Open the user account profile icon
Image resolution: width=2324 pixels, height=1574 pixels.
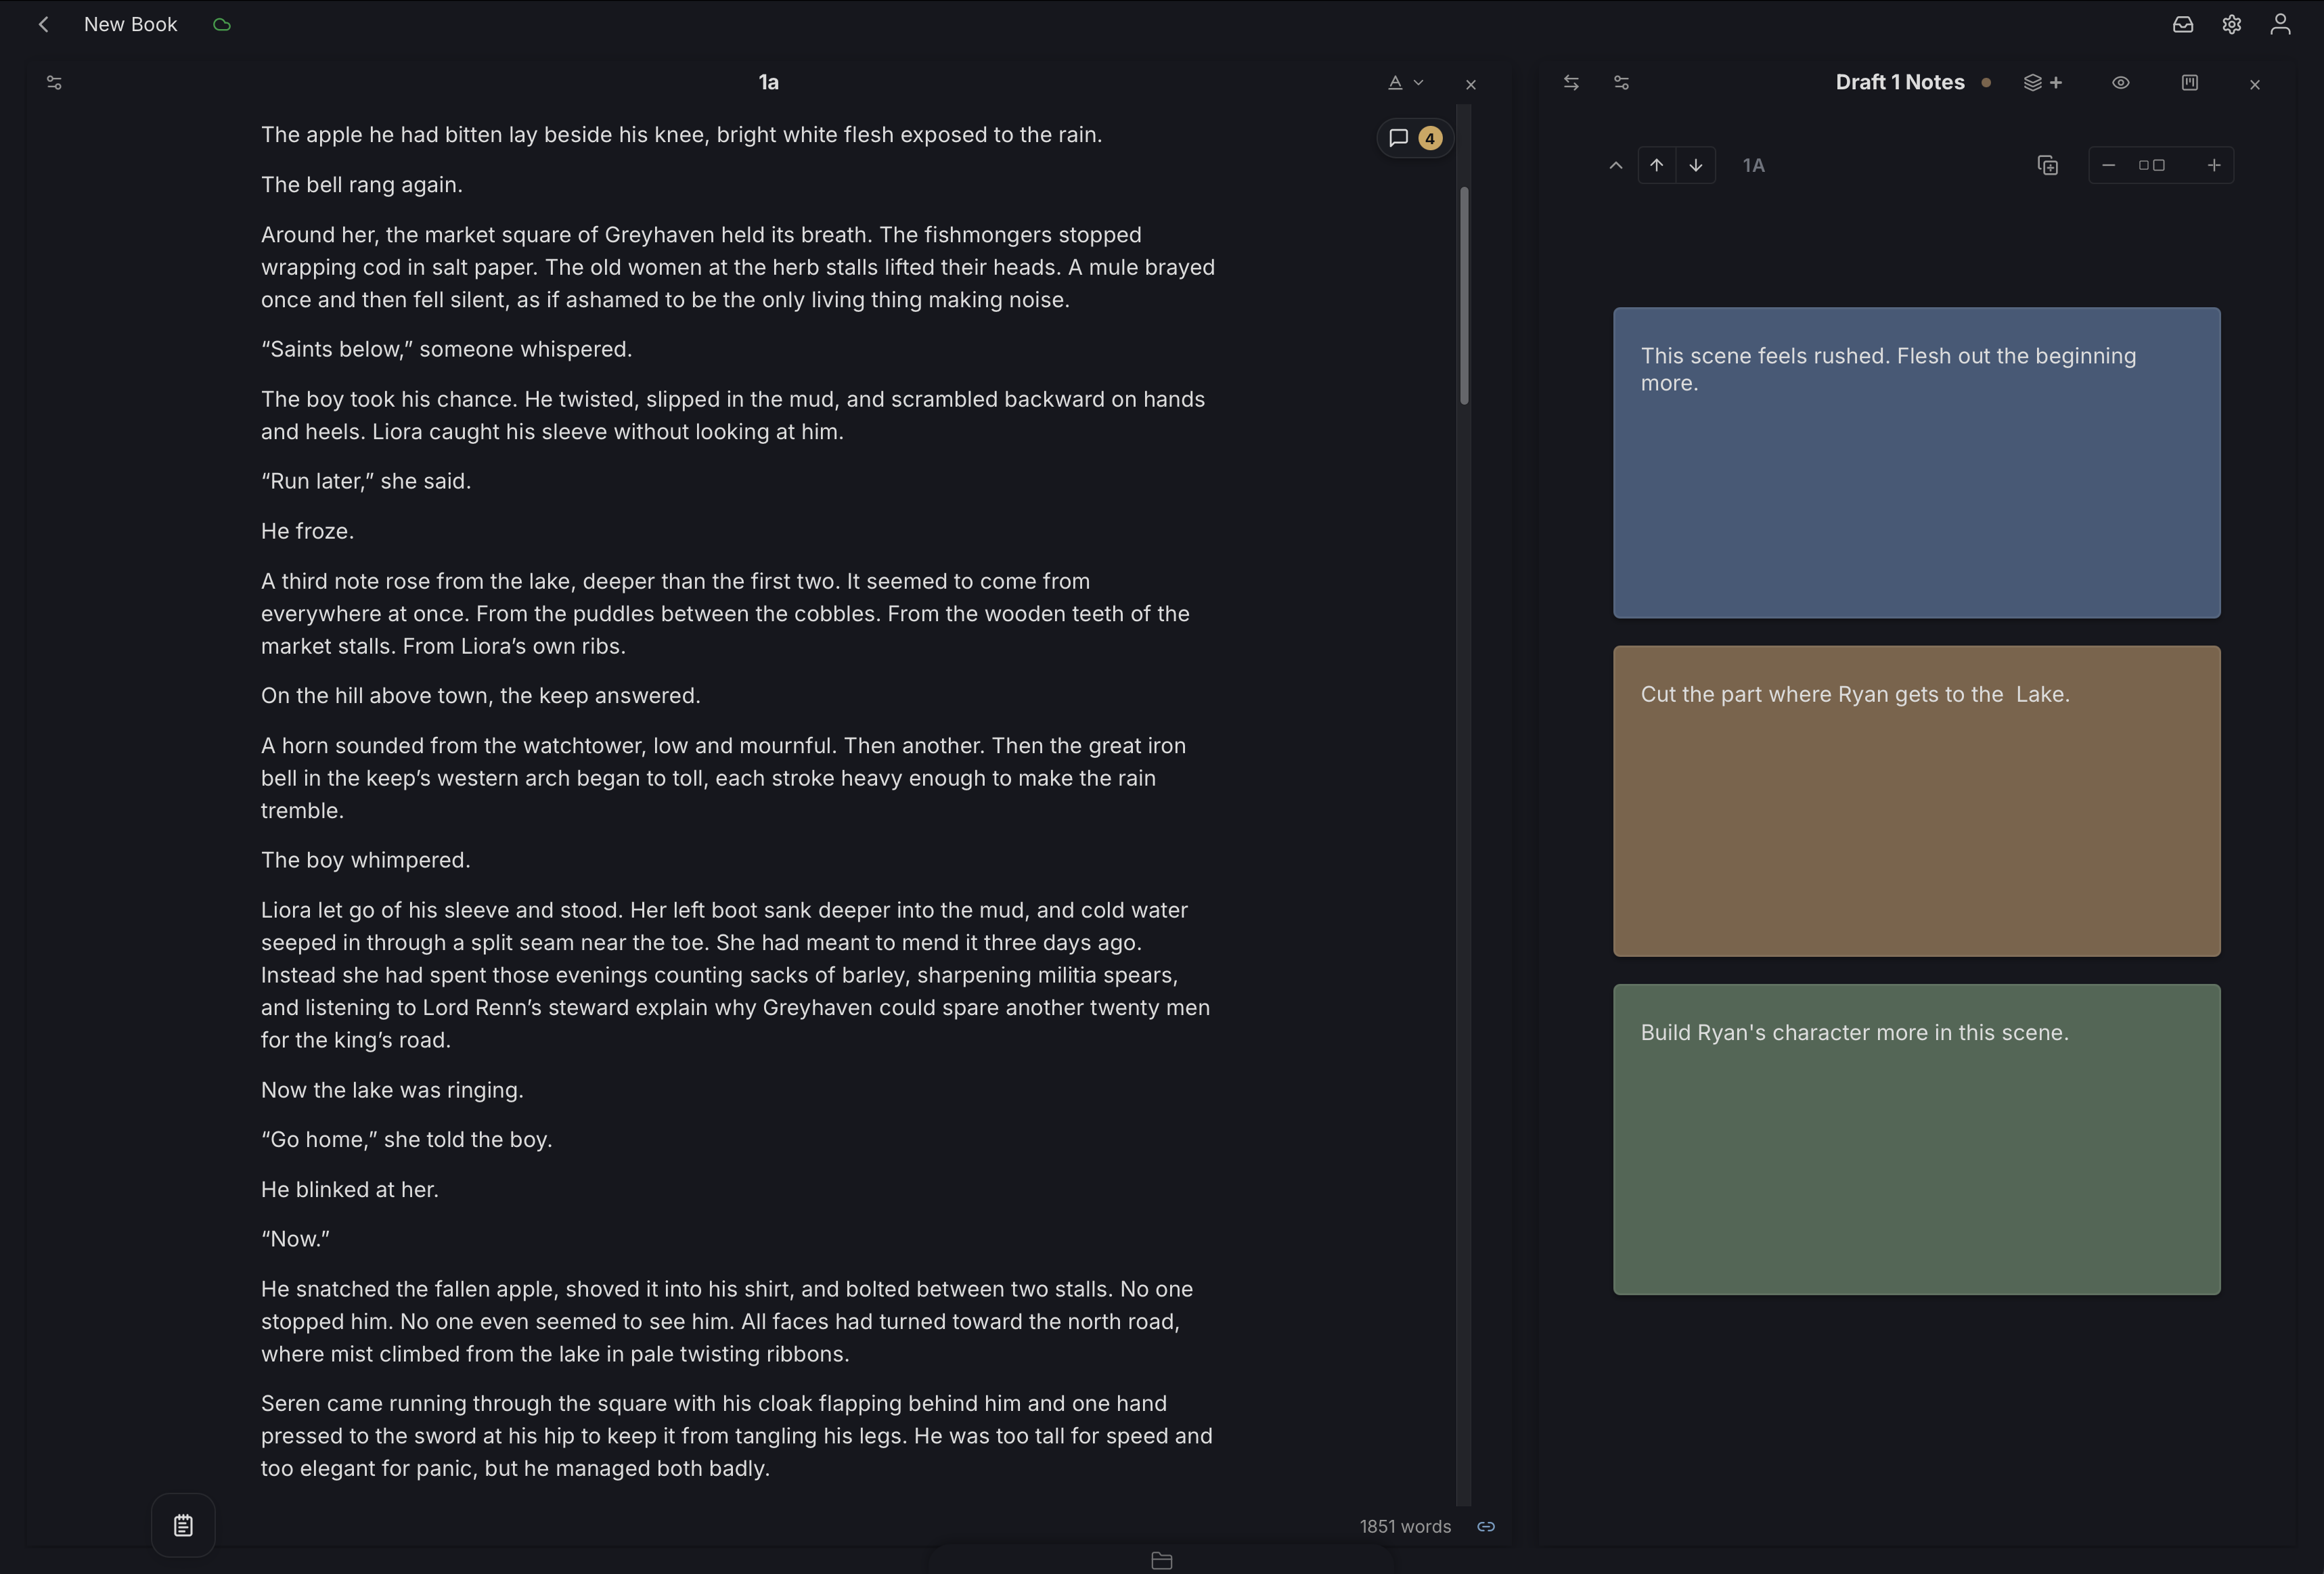(2280, 24)
